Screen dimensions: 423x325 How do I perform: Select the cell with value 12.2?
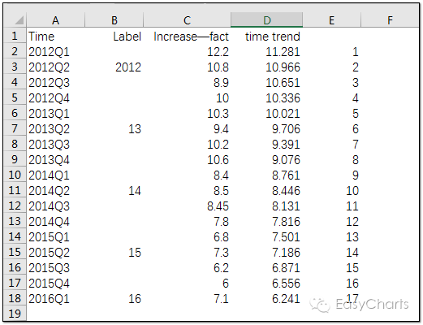pos(187,51)
